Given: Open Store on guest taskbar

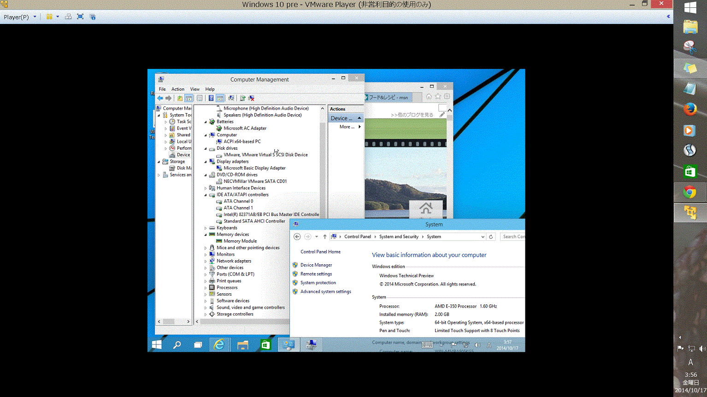Looking at the screenshot, I should tap(265, 344).
